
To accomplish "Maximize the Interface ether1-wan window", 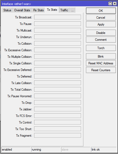I will (110, 4).
